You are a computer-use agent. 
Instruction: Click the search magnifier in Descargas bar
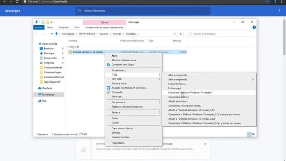tap(80, 11)
